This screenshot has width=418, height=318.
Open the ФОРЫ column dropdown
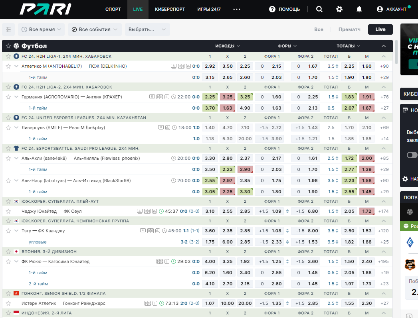coord(287,46)
